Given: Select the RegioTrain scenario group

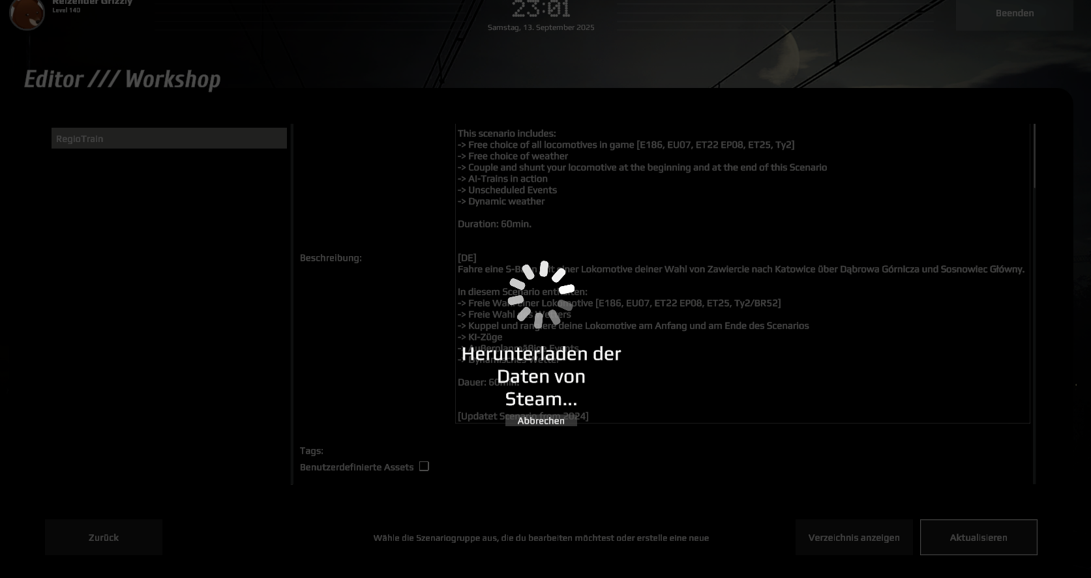Looking at the screenshot, I should point(169,138).
